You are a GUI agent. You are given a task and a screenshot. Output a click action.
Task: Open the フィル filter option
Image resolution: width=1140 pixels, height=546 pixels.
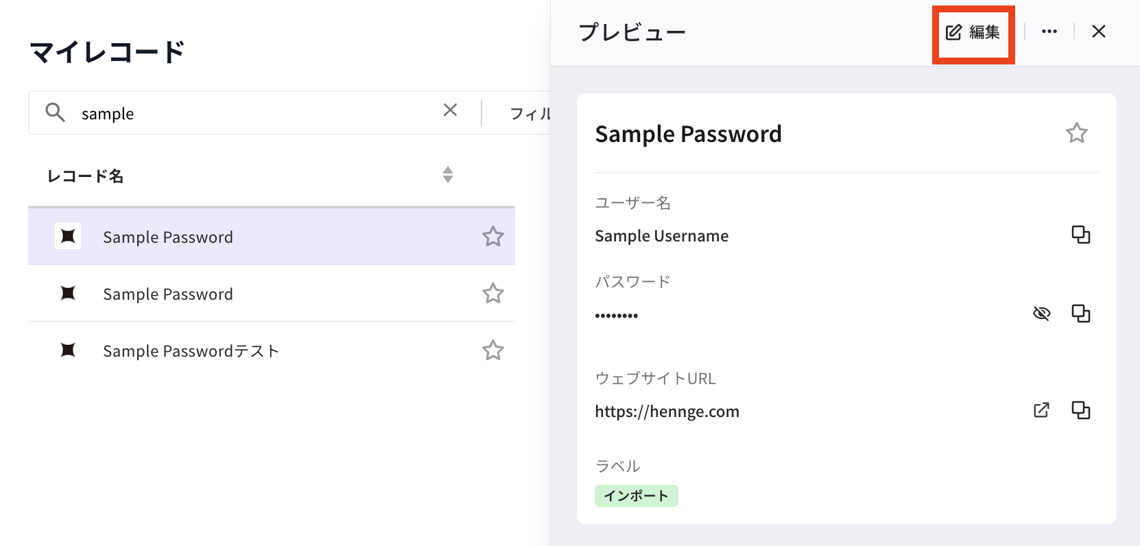(530, 113)
